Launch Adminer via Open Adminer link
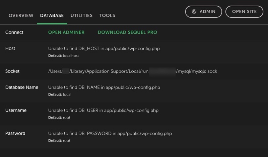The height and width of the screenshot is (157, 268). [66, 32]
